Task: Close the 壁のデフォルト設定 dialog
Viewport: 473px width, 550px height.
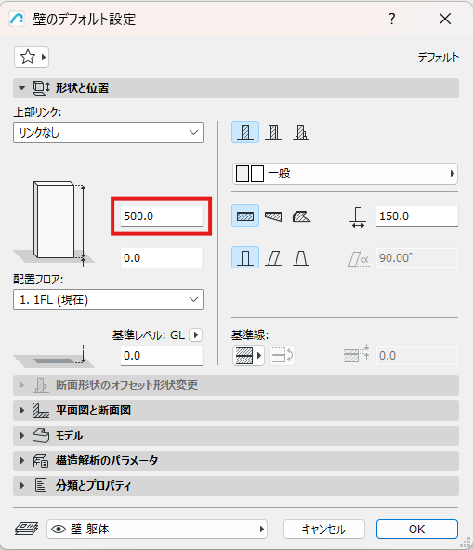Action: click(x=445, y=19)
